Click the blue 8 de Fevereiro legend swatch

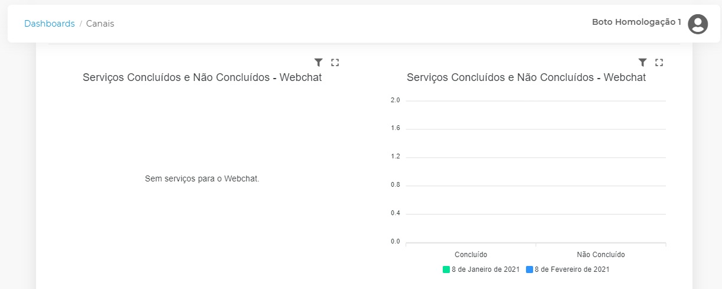tap(530, 269)
